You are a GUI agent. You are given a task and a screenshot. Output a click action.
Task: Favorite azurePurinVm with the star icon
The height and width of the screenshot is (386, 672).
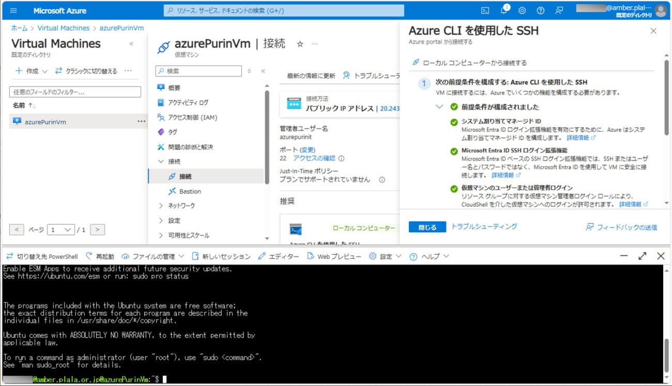(x=300, y=44)
